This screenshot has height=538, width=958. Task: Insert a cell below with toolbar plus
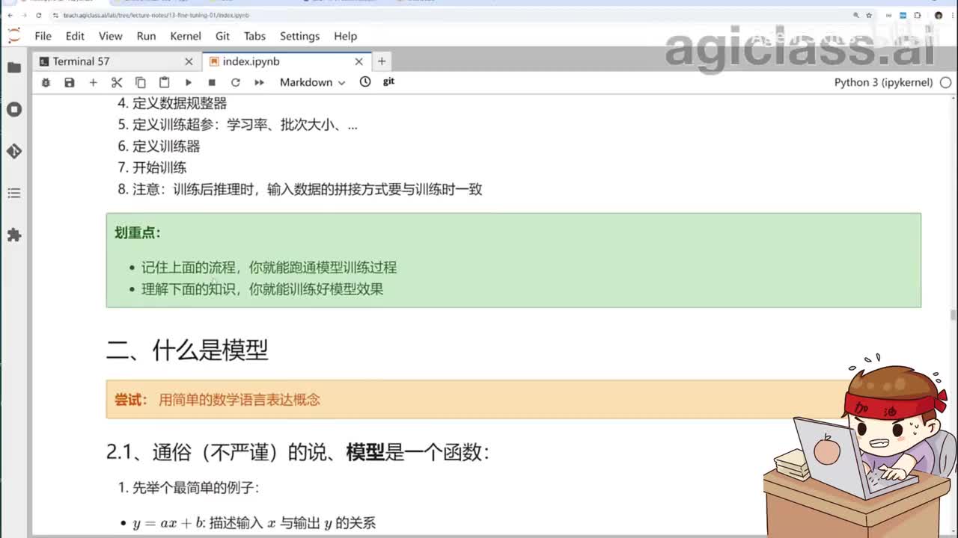coord(93,82)
